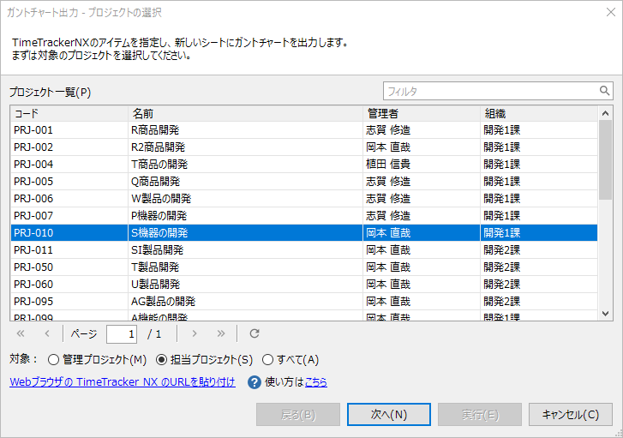Click the blue help question mark icon
The image size is (623, 438).
coord(254,382)
